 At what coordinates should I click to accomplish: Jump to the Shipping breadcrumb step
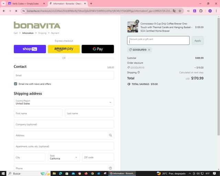42,33
